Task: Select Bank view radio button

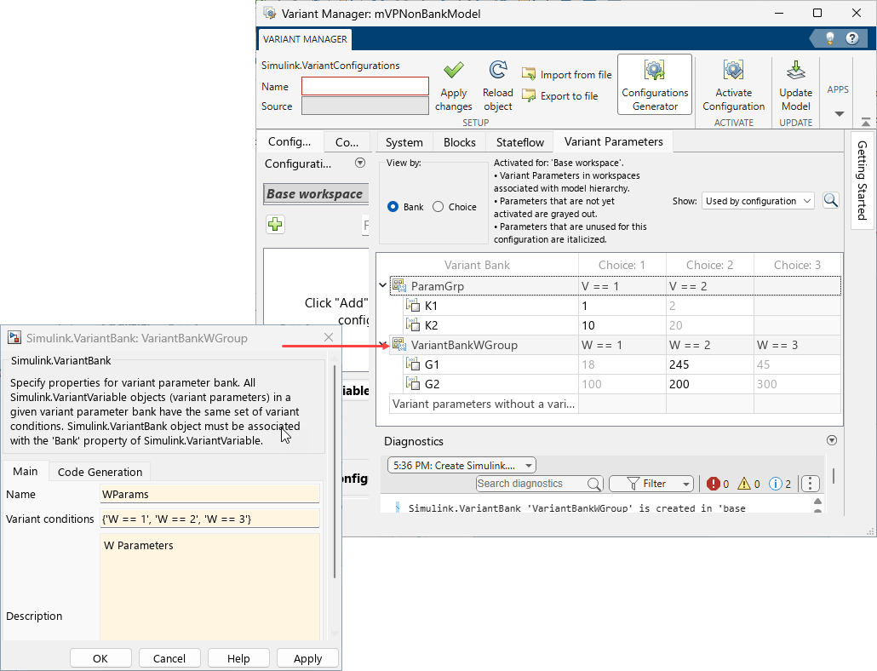Action: (393, 207)
